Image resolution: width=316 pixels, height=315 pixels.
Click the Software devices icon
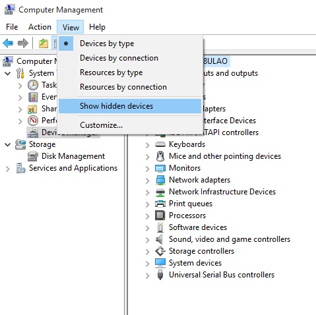pos(160,227)
